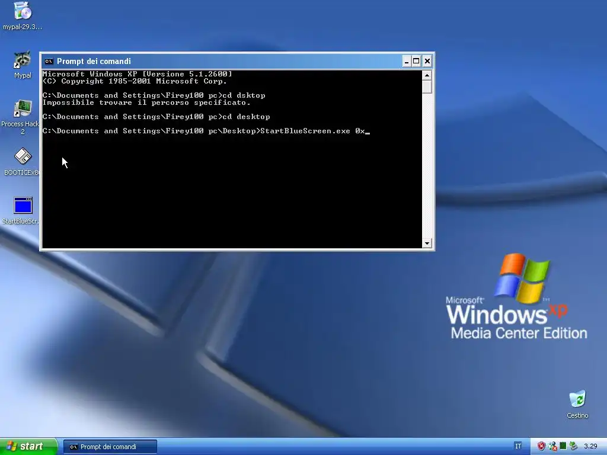This screenshot has width=607, height=455.
Task: Click the safely remove hardware tray icon
Action: click(573, 447)
